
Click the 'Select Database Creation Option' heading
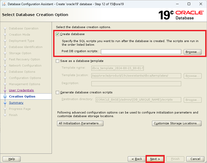(x=35, y=15)
